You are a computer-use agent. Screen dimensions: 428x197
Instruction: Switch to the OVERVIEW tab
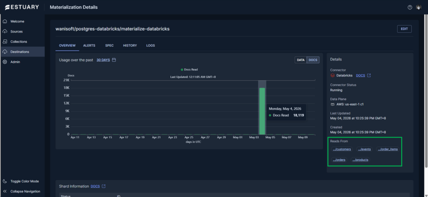(x=67, y=46)
